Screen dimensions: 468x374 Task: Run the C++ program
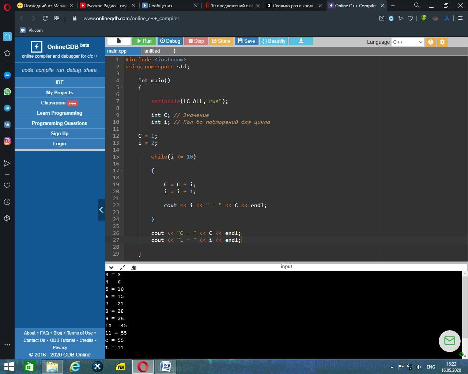coord(144,41)
